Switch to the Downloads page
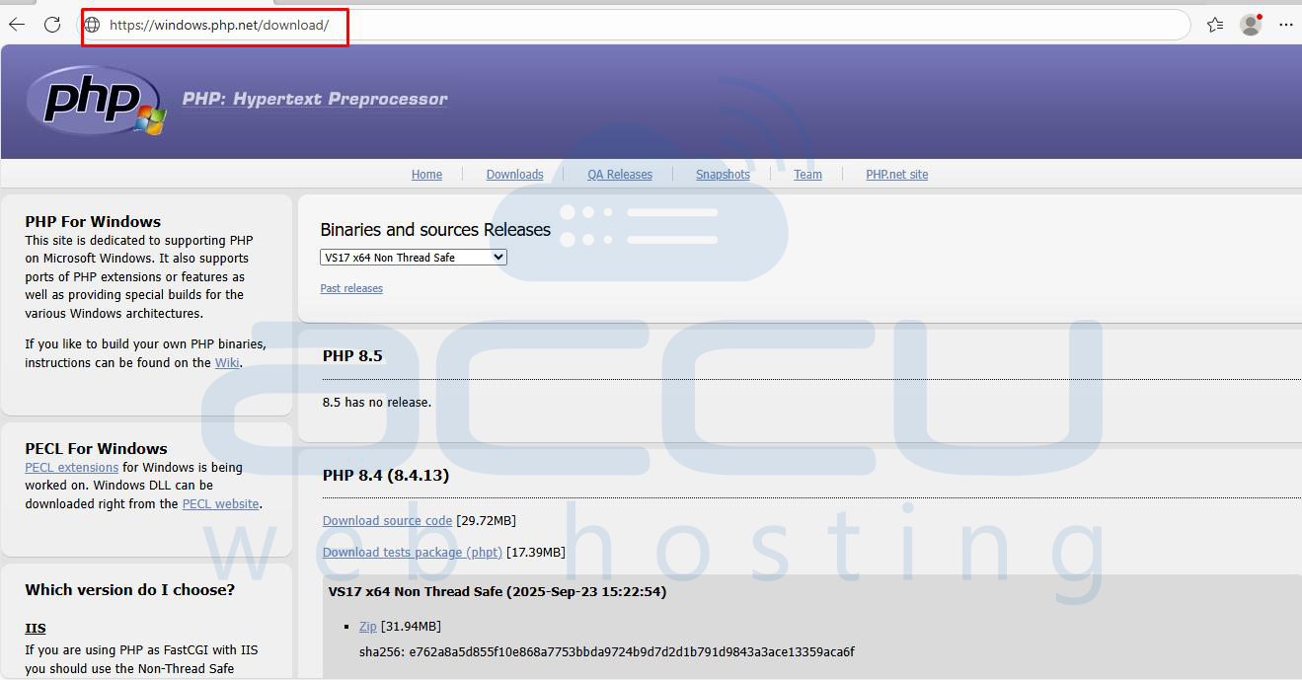Screen dimensions: 1302x680 coord(514,174)
